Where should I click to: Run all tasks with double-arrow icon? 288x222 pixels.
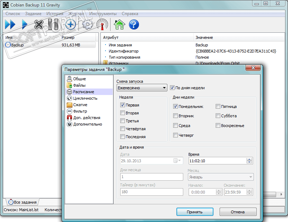[x=10, y=24]
